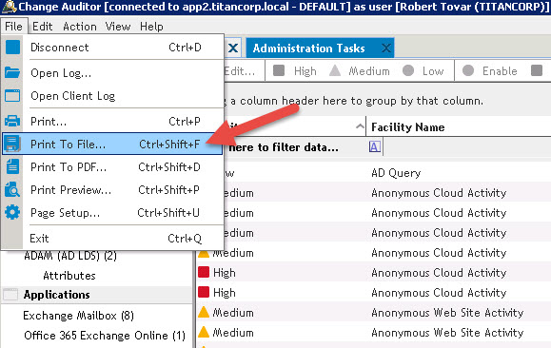Viewport: 551px width, 348px height.
Task: Select the Exchange Mailbox (8) tree item
Action: pos(78,316)
